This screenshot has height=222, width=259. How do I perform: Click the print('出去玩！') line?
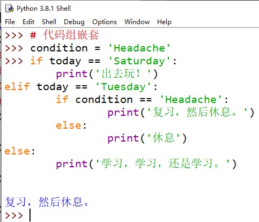(107, 73)
